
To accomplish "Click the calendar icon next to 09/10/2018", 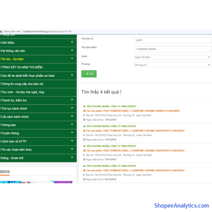I will tap(84, 179).
